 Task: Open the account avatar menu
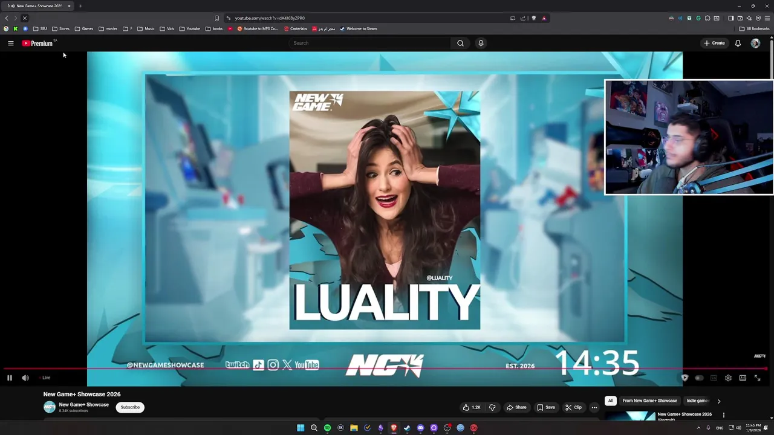[x=755, y=43]
